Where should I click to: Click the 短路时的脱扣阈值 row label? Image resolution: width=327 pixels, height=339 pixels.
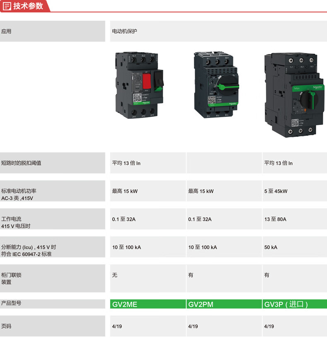click(x=22, y=163)
